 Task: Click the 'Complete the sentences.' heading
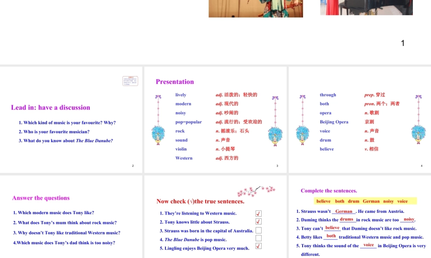(x=329, y=190)
